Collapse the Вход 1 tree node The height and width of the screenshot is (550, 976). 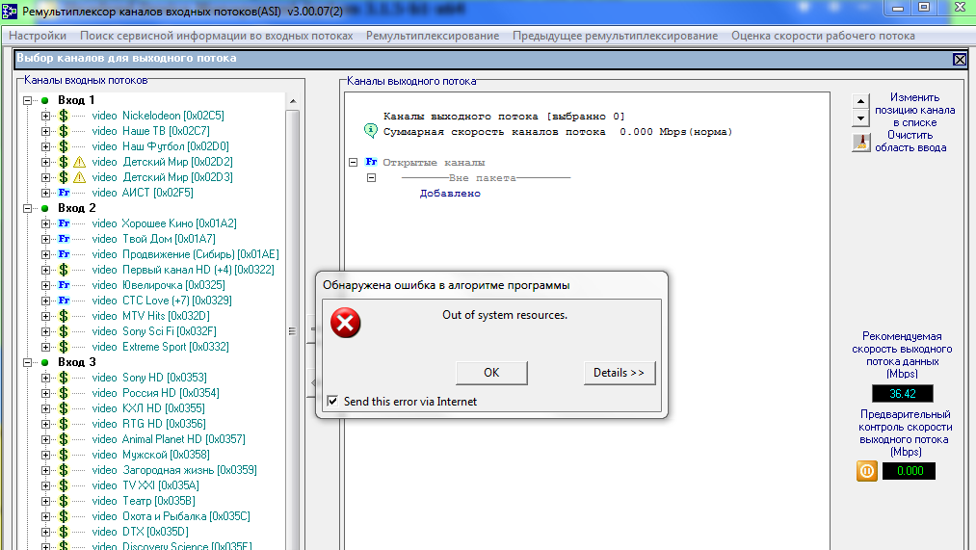pyautogui.click(x=27, y=100)
